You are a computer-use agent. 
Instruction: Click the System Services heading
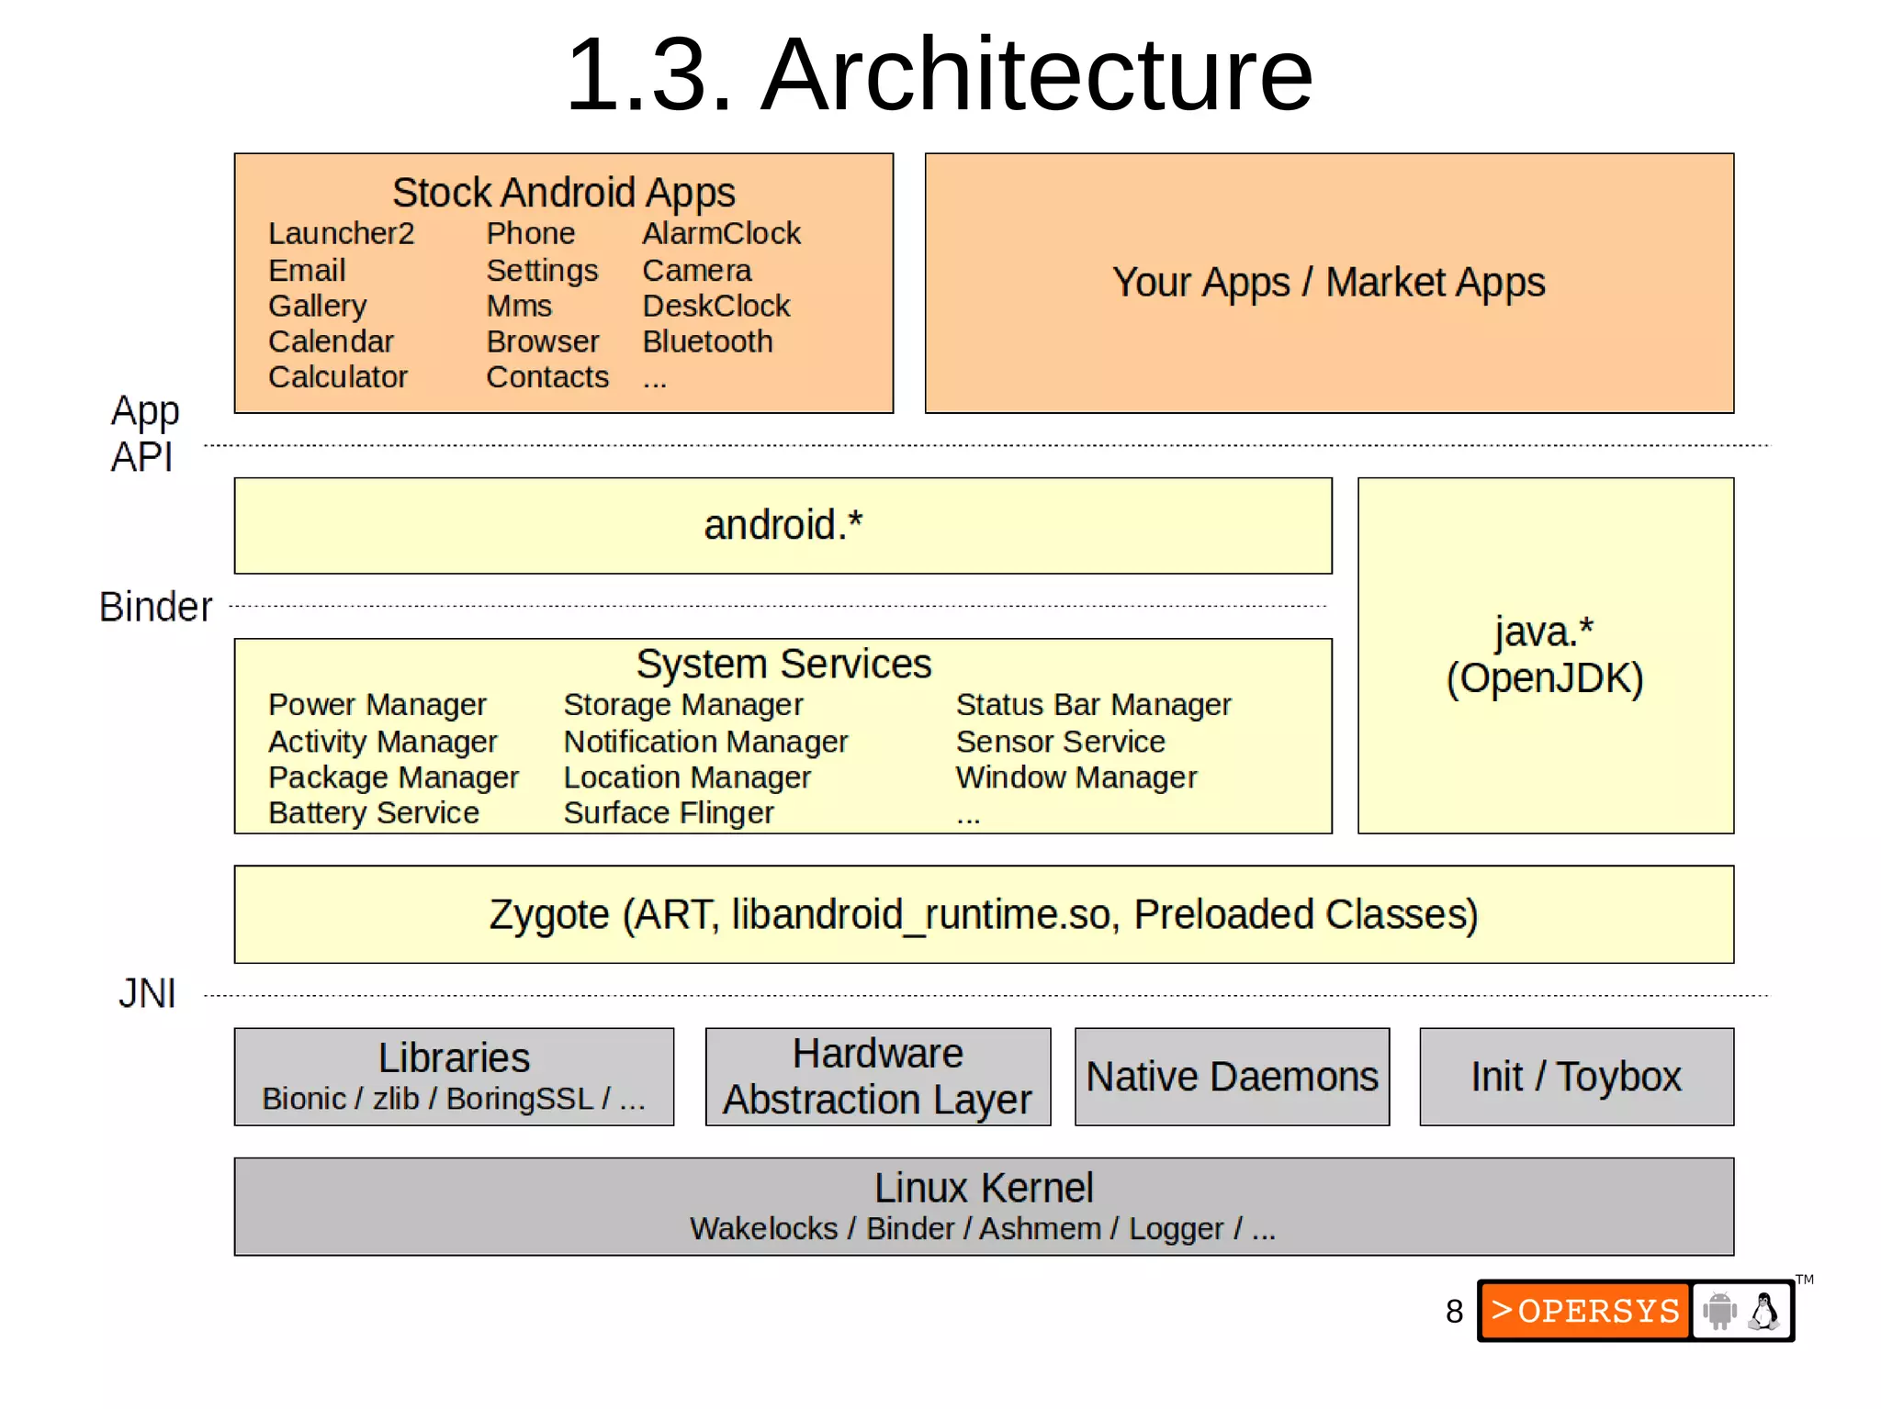783,664
